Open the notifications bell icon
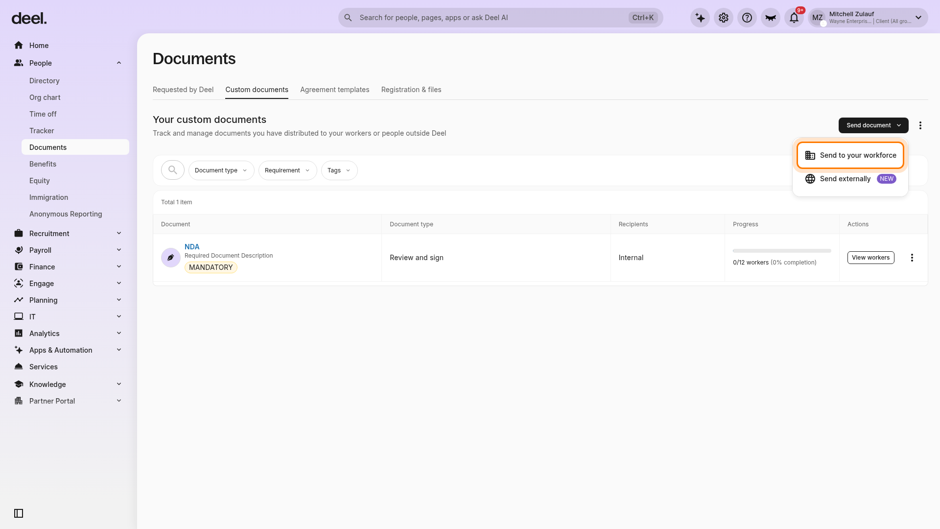940x529 pixels. pyautogui.click(x=794, y=18)
